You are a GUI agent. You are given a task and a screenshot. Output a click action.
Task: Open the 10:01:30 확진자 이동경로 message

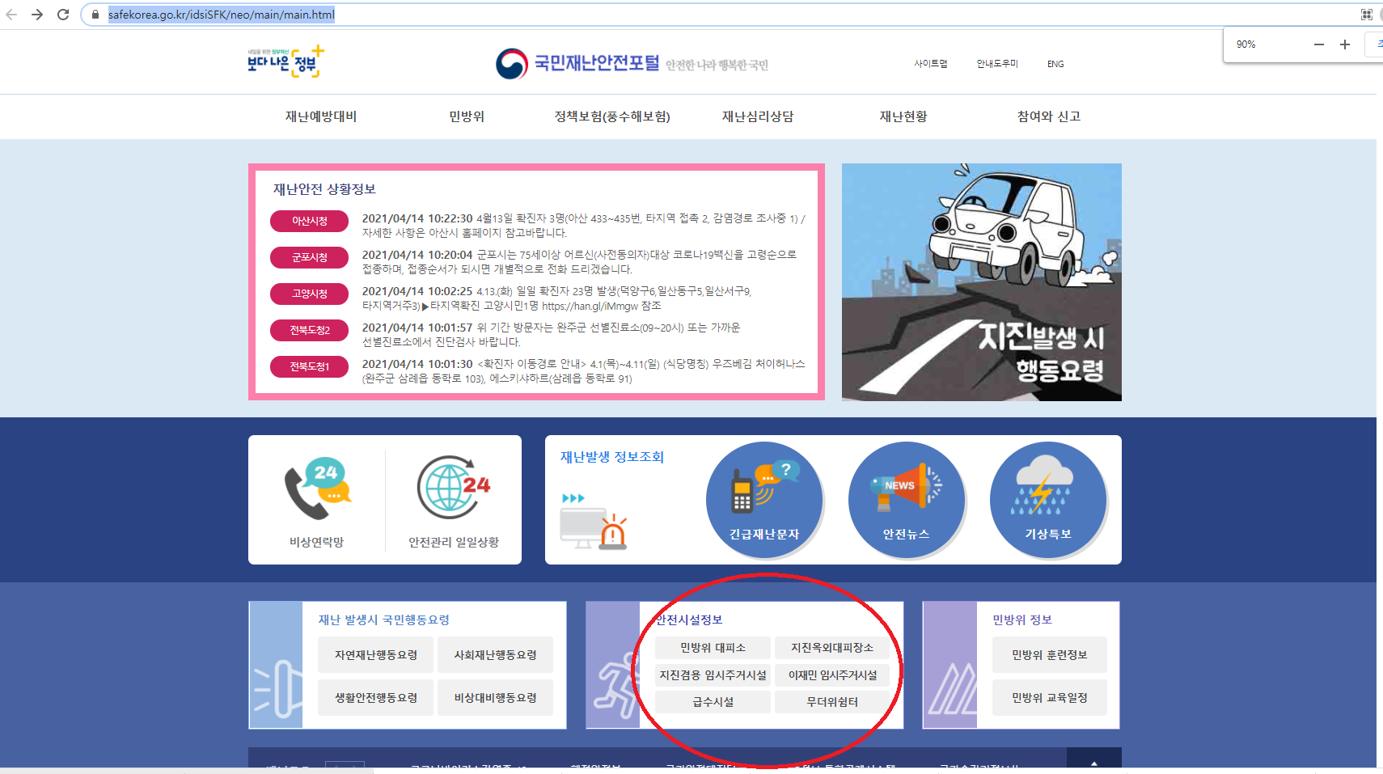(583, 371)
